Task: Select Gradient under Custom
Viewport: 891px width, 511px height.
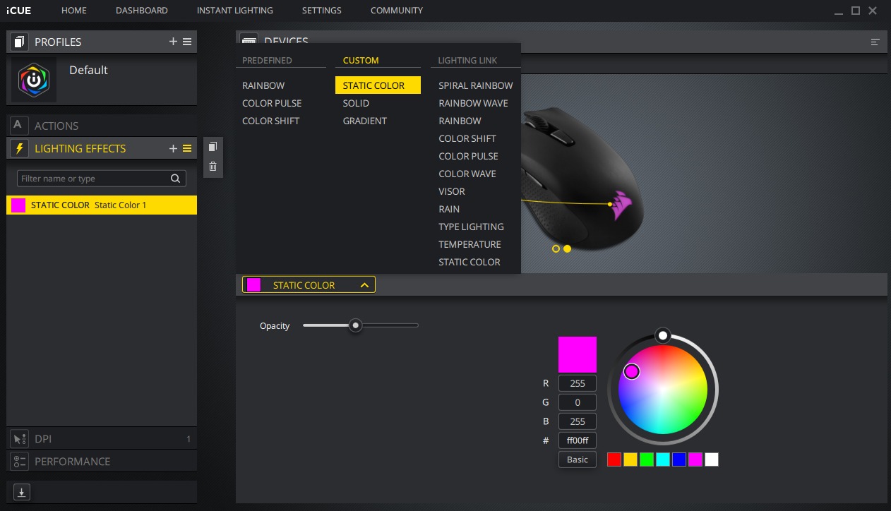Action: tap(365, 121)
